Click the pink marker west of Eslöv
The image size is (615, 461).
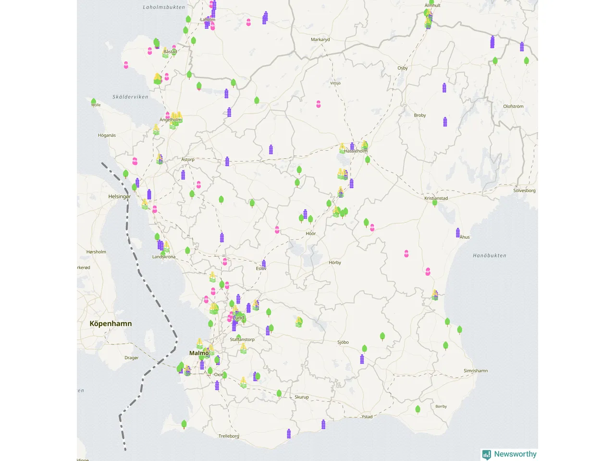tap(224, 261)
